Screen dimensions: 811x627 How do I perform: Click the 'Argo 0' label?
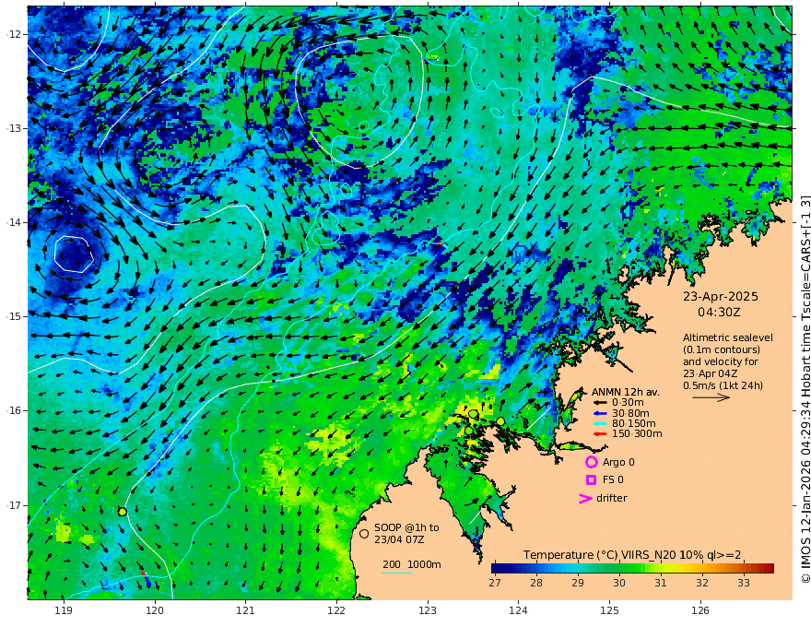pos(618,463)
